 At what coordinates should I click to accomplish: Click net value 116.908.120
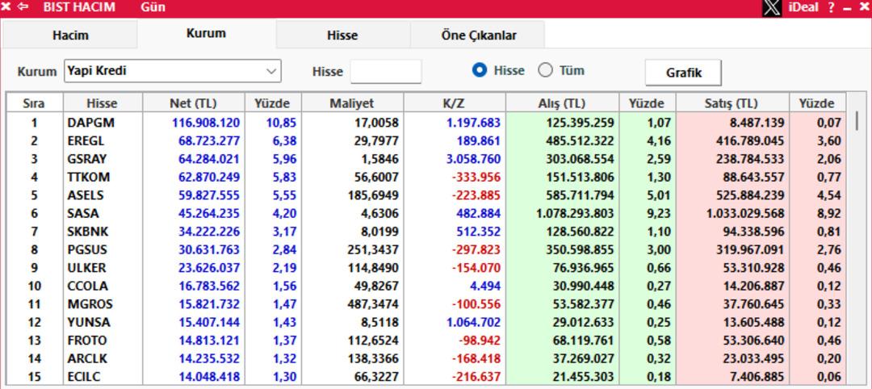coord(207,122)
